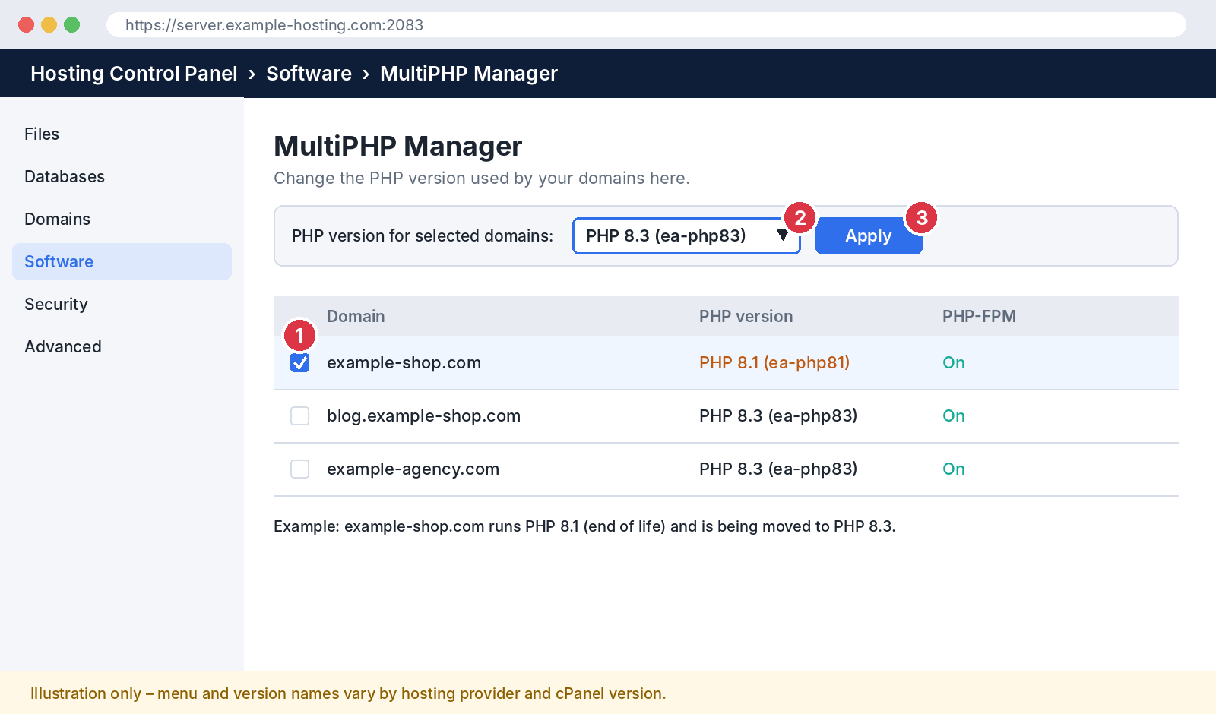
Task: Click PHP version cell for example-agency.com
Action: click(x=778, y=469)
